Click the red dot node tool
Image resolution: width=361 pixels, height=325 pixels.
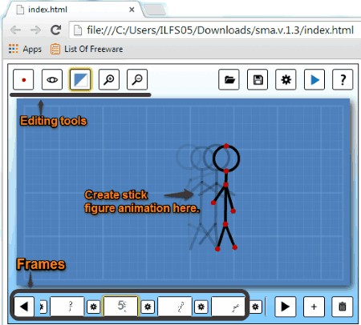pos(23,79)
